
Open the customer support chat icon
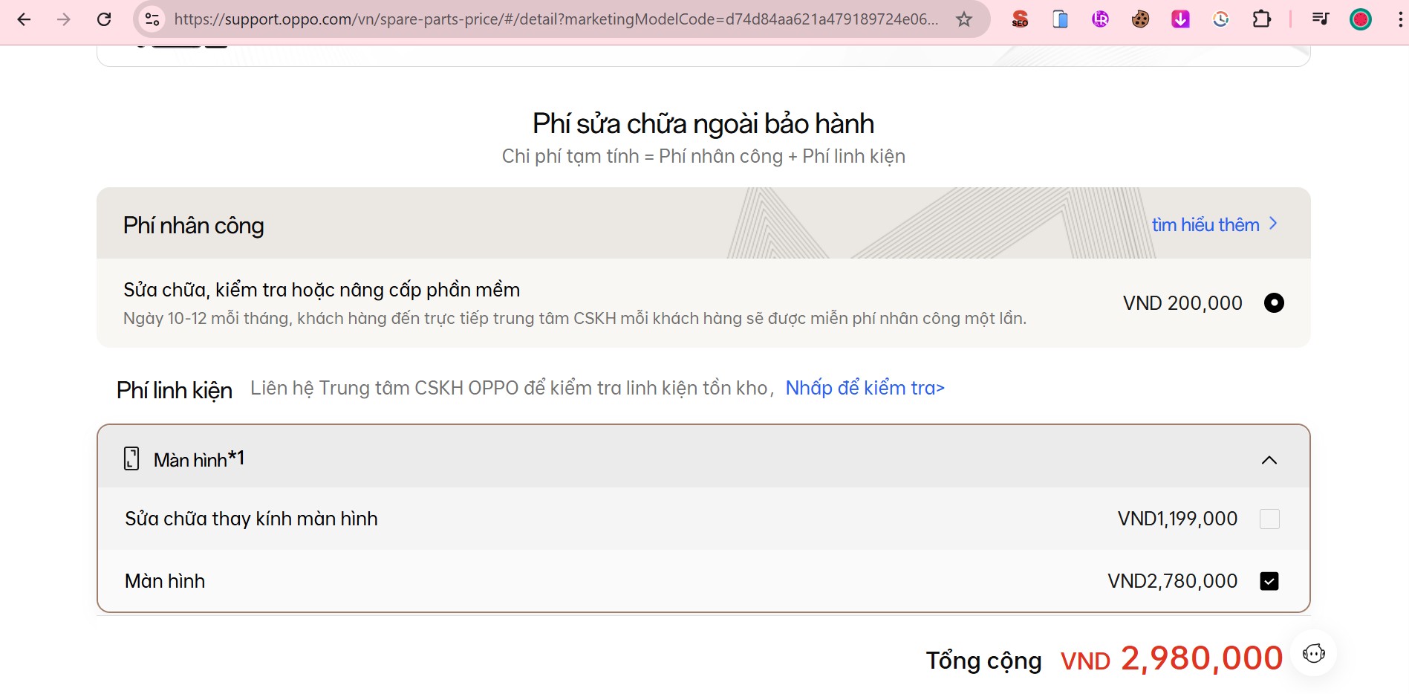point(1313,654)
